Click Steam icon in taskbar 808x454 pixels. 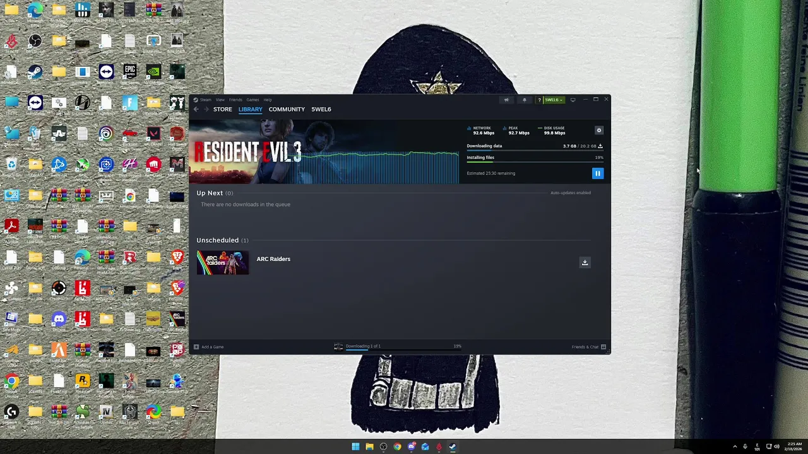(453, 447)
